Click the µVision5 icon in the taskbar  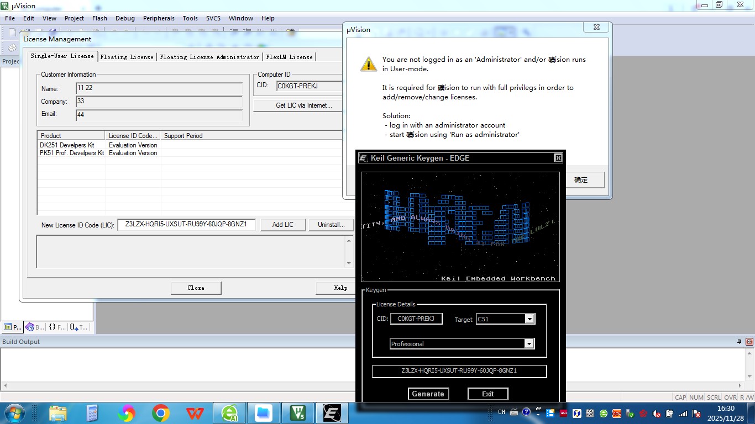click(298, 412)
